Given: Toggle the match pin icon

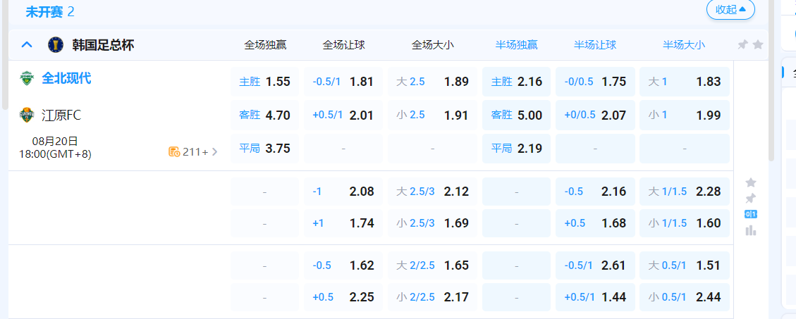Looking at the screenshot, I should [x=751, y=198].
